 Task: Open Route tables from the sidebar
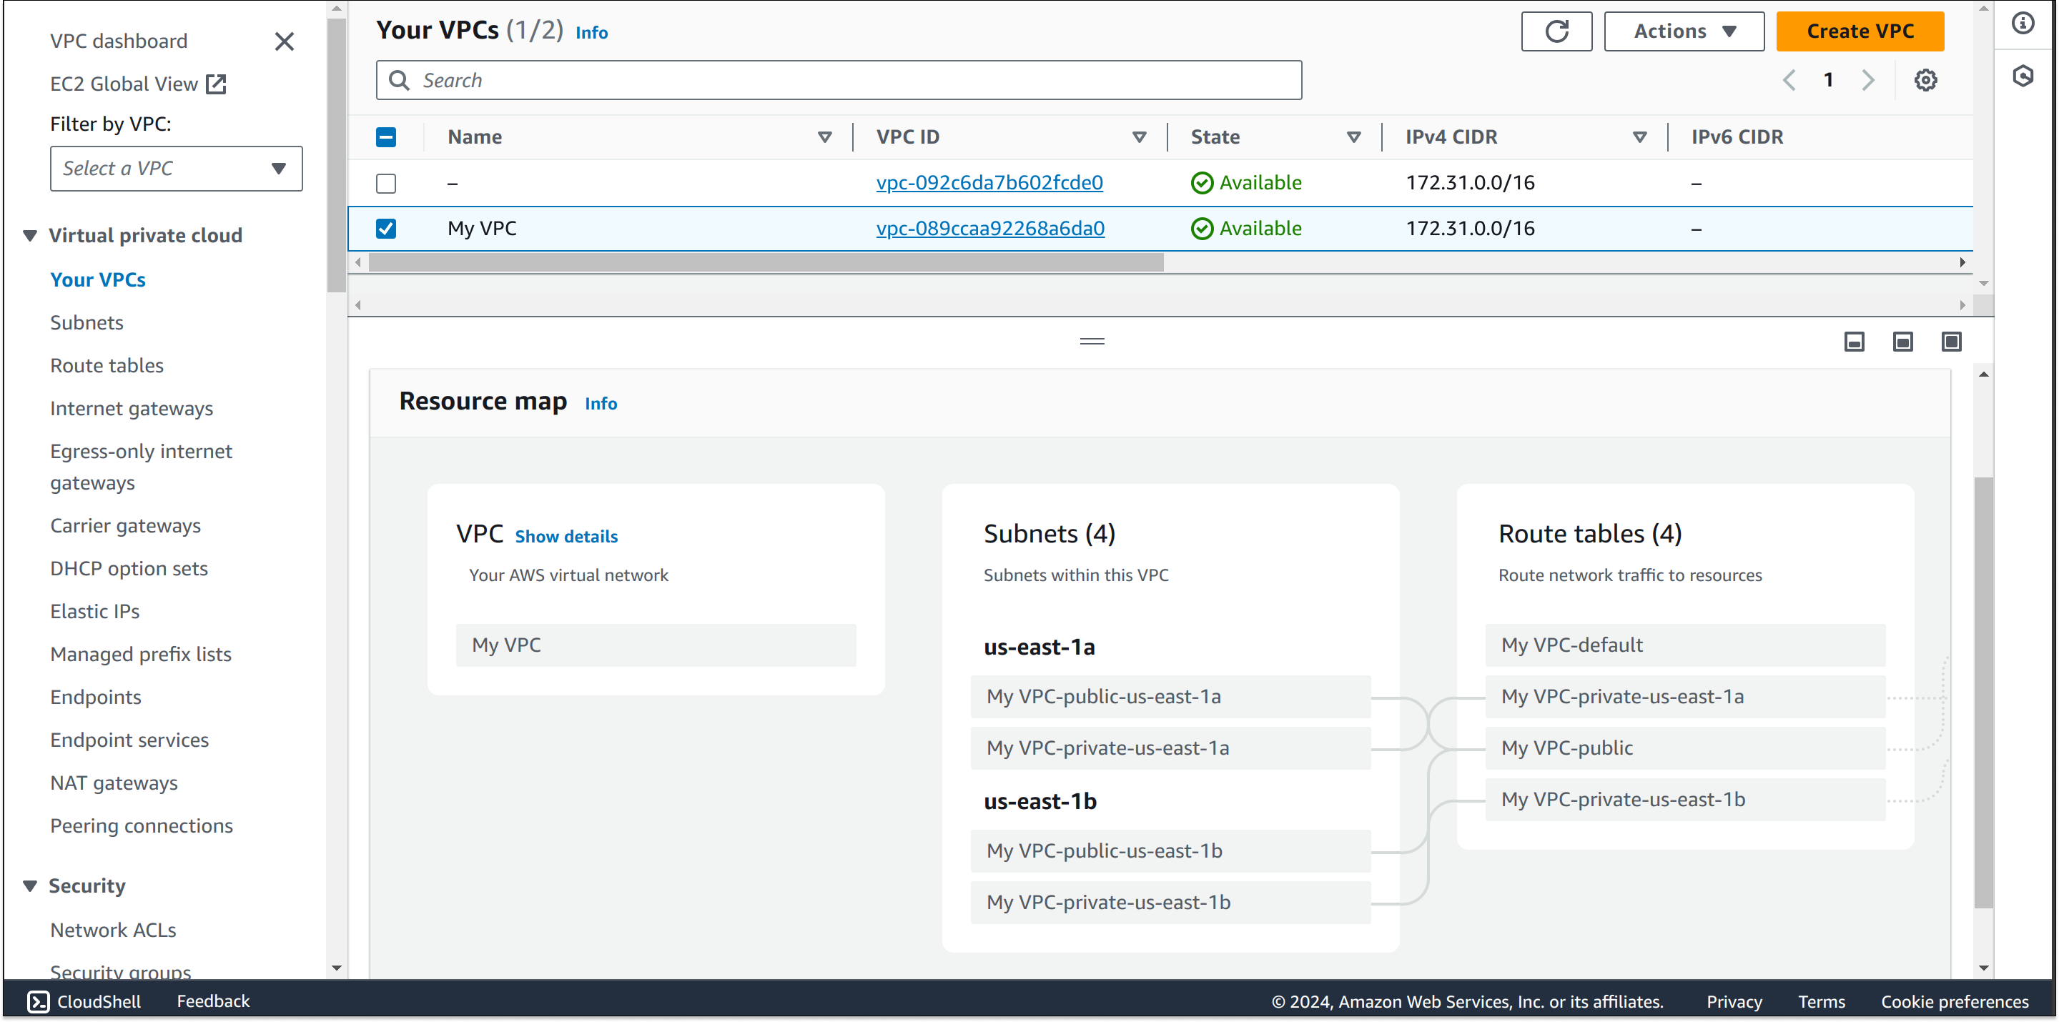tap(107, 365)
